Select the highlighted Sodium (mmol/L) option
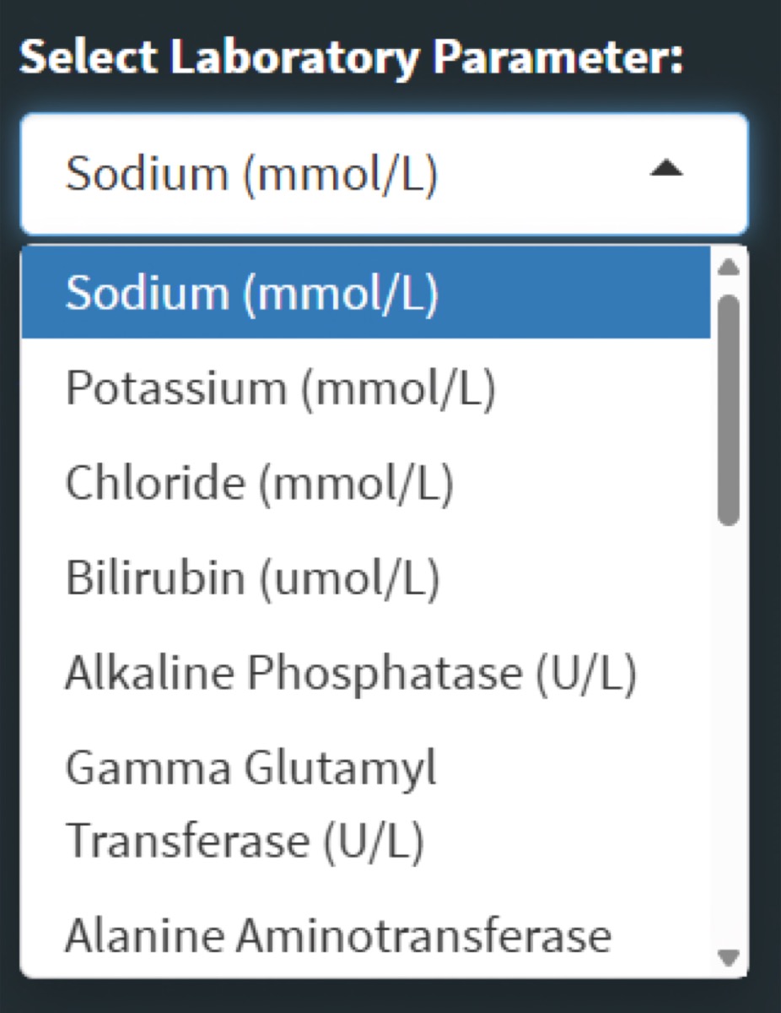 [x=251, y=292]
